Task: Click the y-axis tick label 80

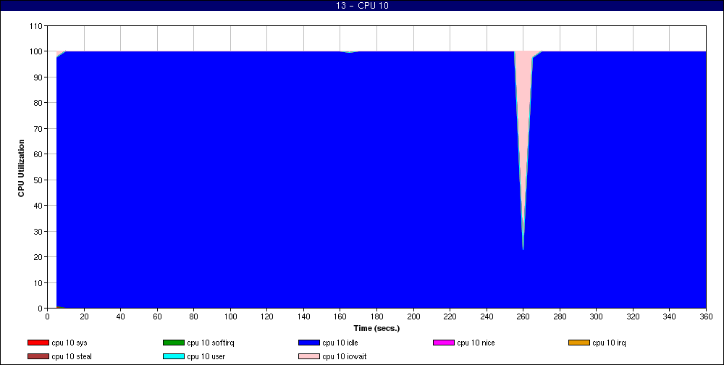Action: [38, 103]
